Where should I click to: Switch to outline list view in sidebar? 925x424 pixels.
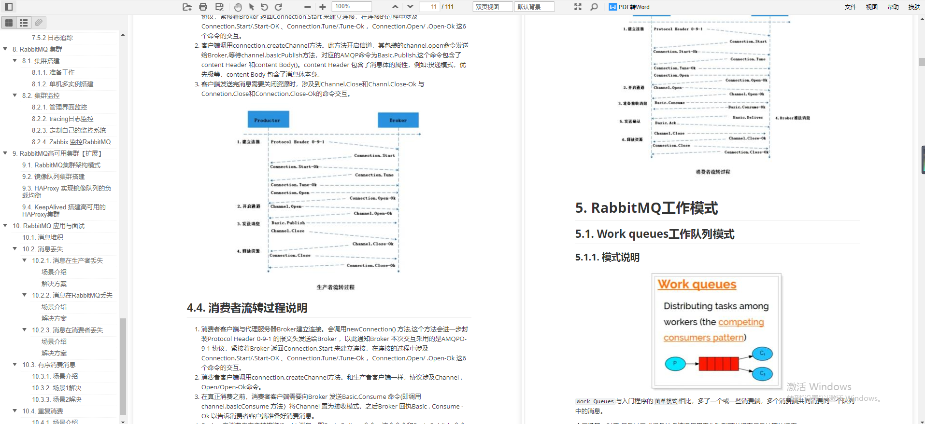[x=24, y=23]
